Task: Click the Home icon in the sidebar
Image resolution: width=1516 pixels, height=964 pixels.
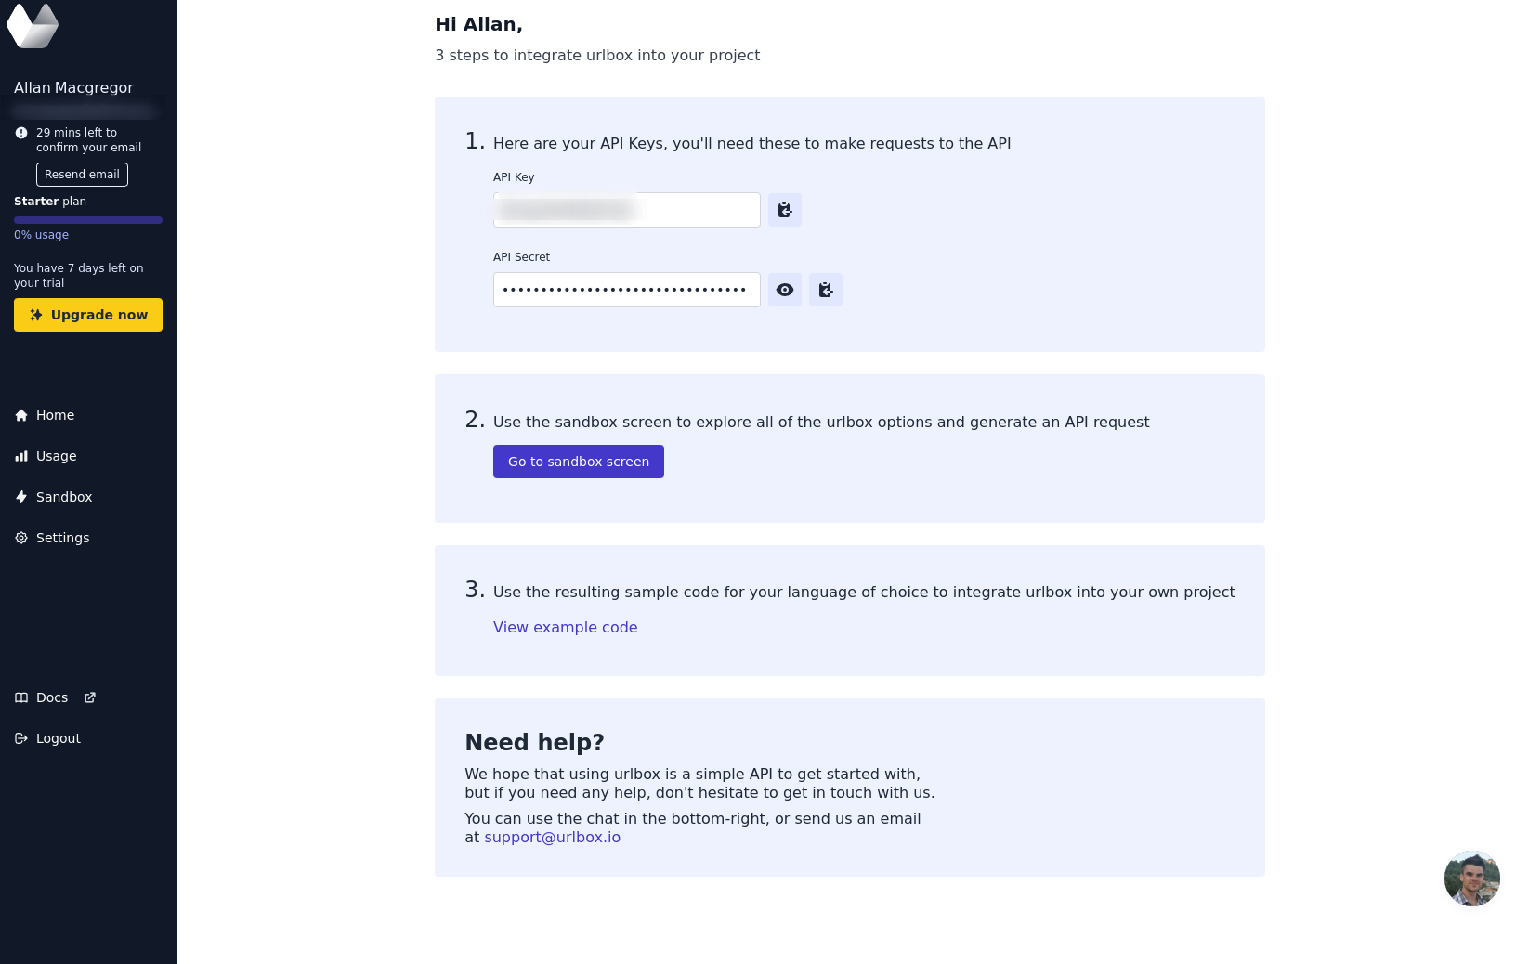Action: 21,415
